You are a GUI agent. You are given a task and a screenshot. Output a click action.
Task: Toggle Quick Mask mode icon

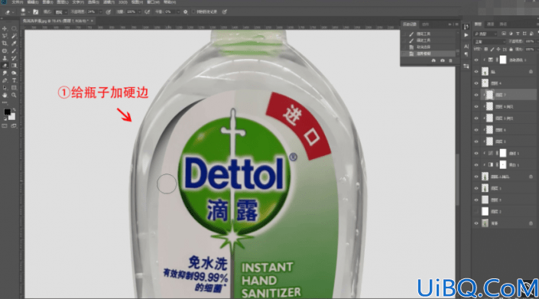point(5,126)
